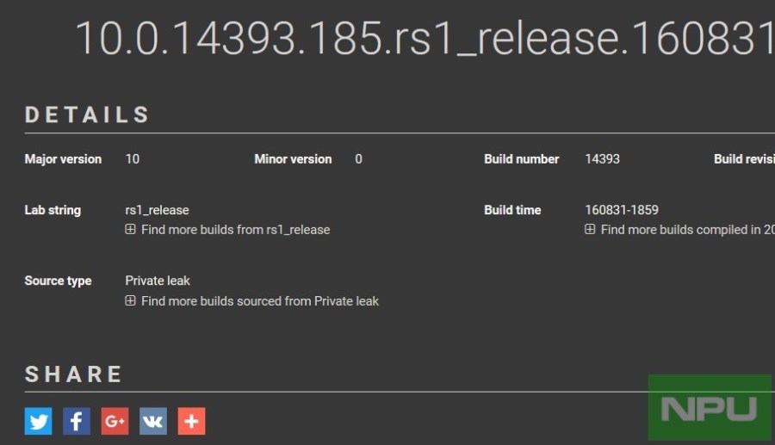This screenshot has height=445, width=775.
Task: Click the Major version value 10
Action: tap(133, 159)
